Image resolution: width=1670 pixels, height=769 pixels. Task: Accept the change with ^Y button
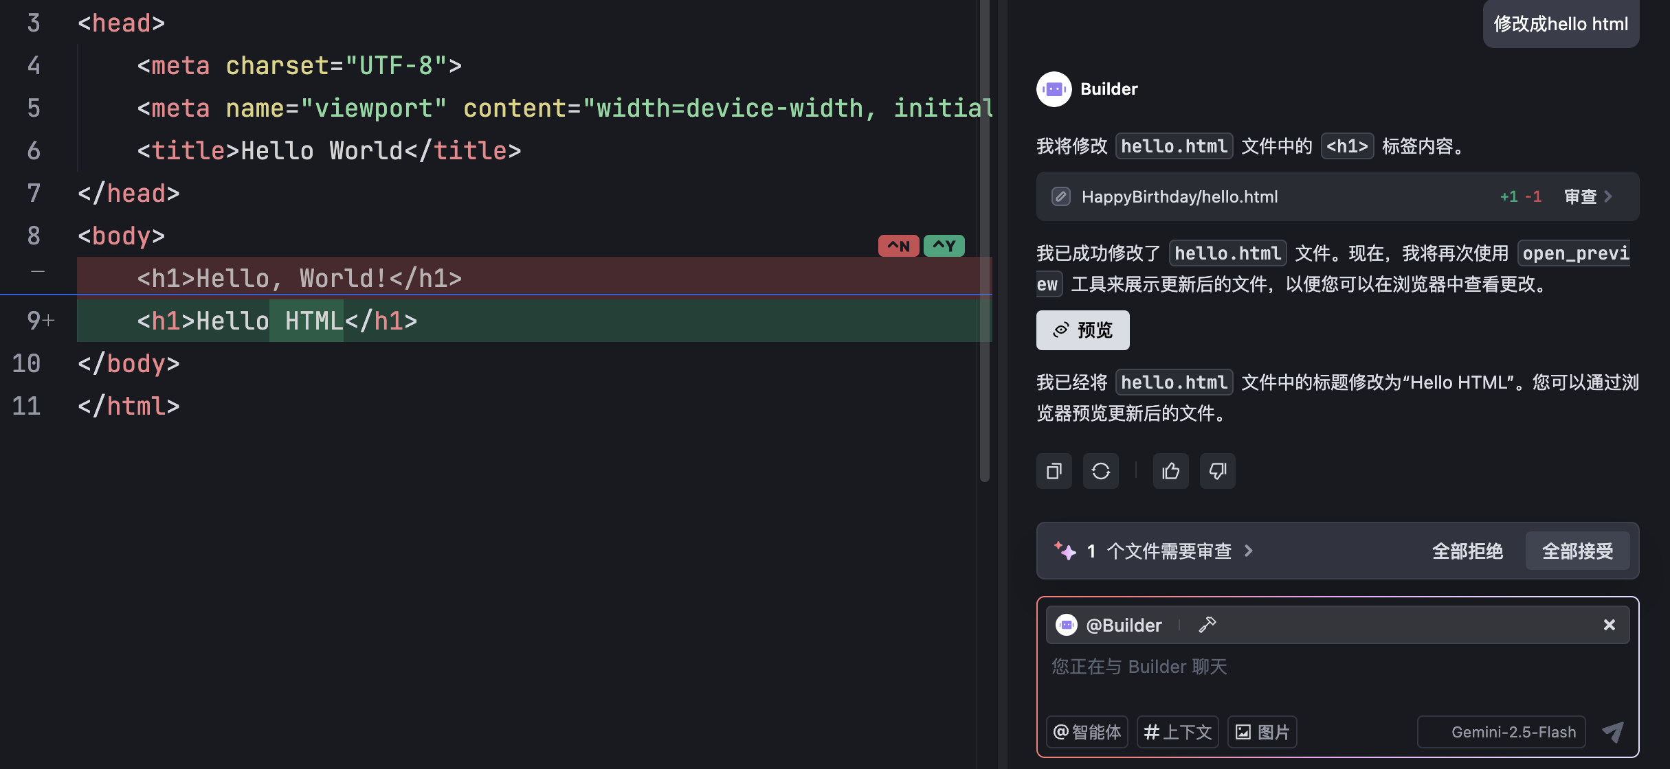coord(944,246)
